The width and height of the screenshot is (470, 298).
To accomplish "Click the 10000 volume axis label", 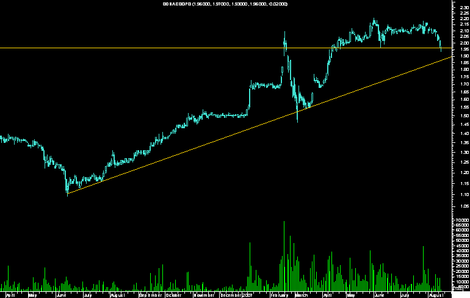I will [463, 282].
